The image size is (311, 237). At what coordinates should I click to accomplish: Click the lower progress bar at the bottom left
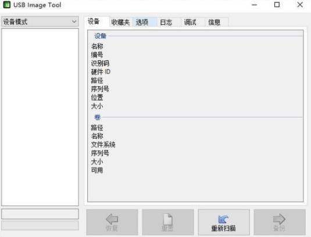40,225
